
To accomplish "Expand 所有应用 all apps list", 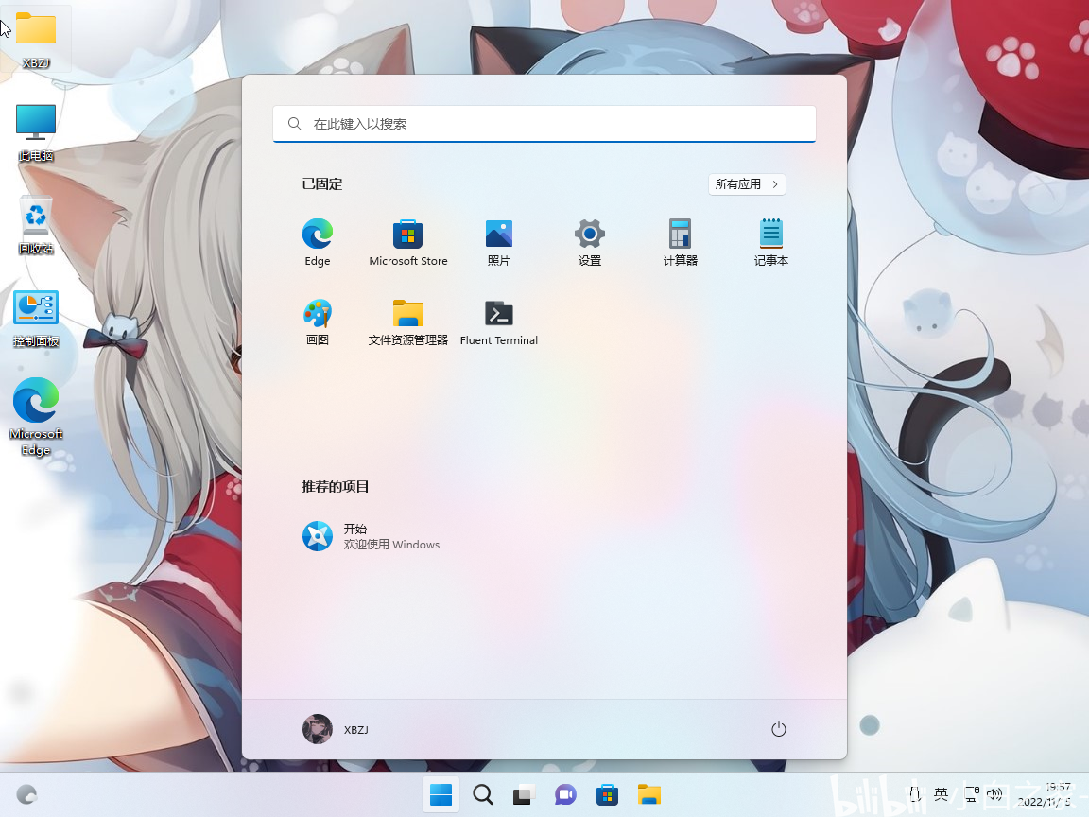I will tap(747, 184).
